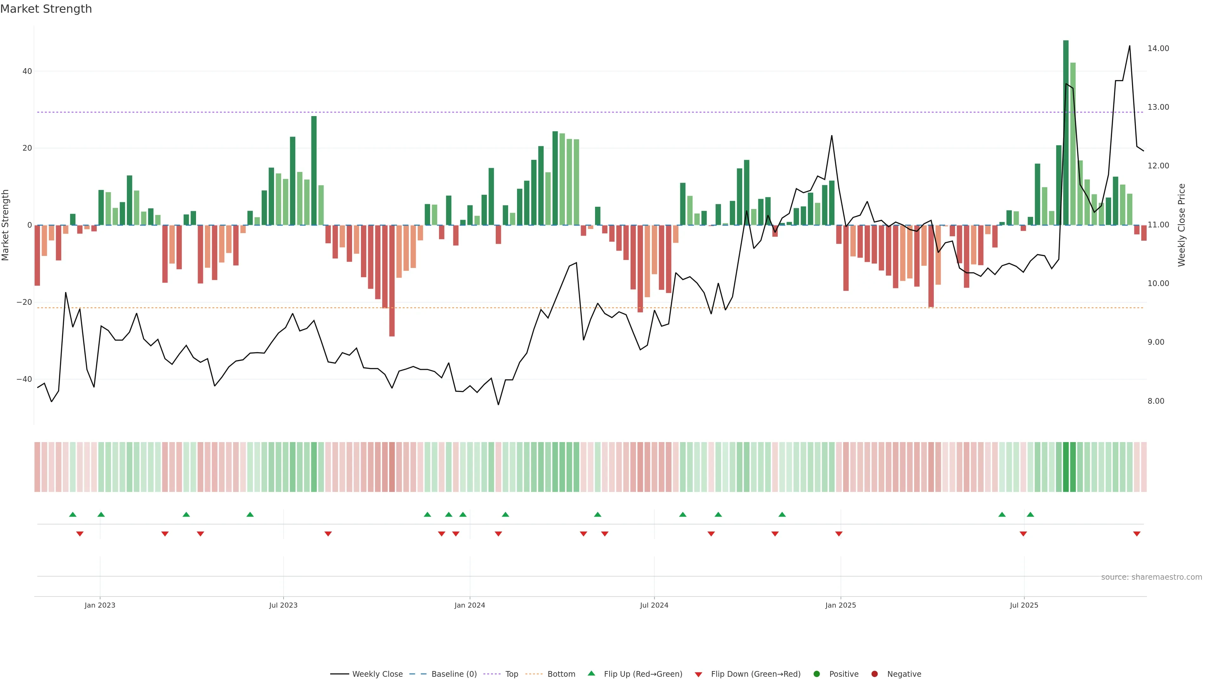The height and width of the screenshot is (685, 1218).
Task: Click the Market Strength chart title
Action: (46, 9)
